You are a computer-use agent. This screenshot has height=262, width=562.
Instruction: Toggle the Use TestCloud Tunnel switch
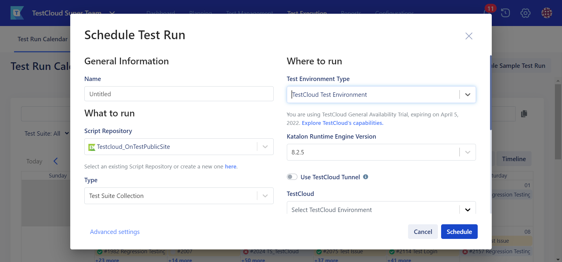(292, 177)
